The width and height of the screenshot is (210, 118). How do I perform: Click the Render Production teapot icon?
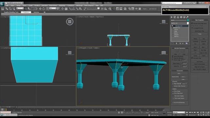[136, 9]
